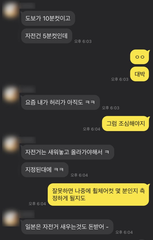
Task: Select 자전거는 새워놓고 올라가야해서 message
Action: point(67,152)
